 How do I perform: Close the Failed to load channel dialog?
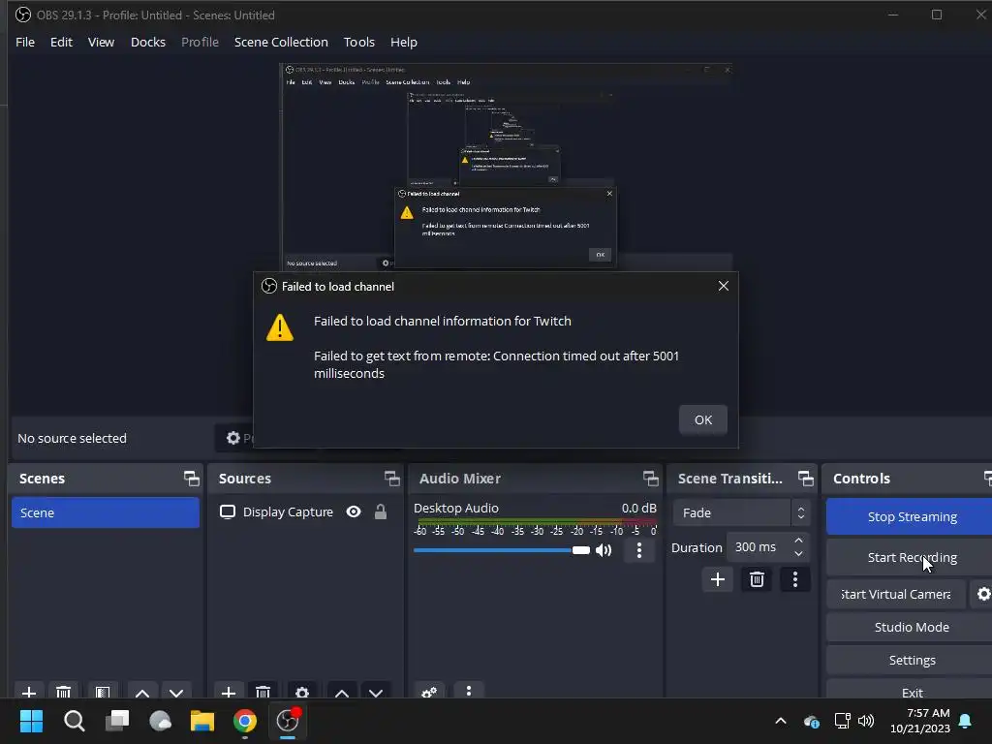point(723,286)
